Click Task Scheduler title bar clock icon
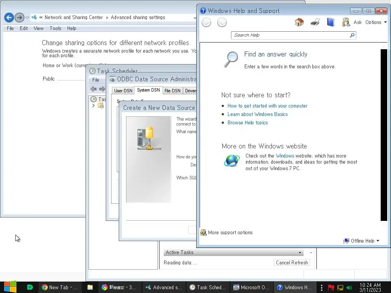The height and width of the screenshot is (293, 391). (92, 71)
